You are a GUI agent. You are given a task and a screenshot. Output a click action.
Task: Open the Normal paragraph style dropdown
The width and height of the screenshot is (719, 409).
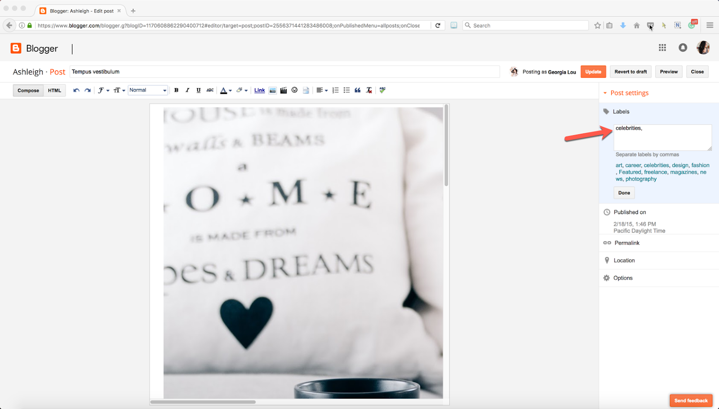click(x=147, y=90)
